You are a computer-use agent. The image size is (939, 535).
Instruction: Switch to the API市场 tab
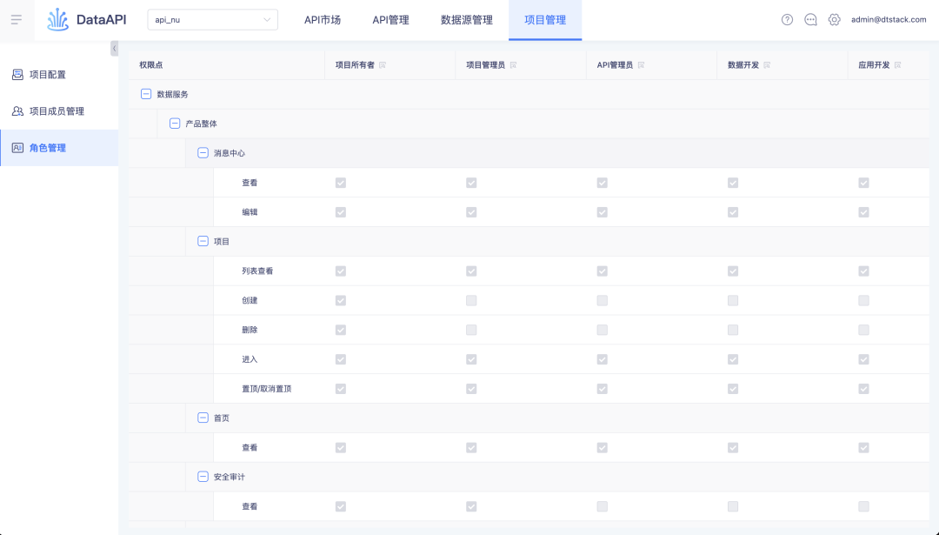pos(323,20)
